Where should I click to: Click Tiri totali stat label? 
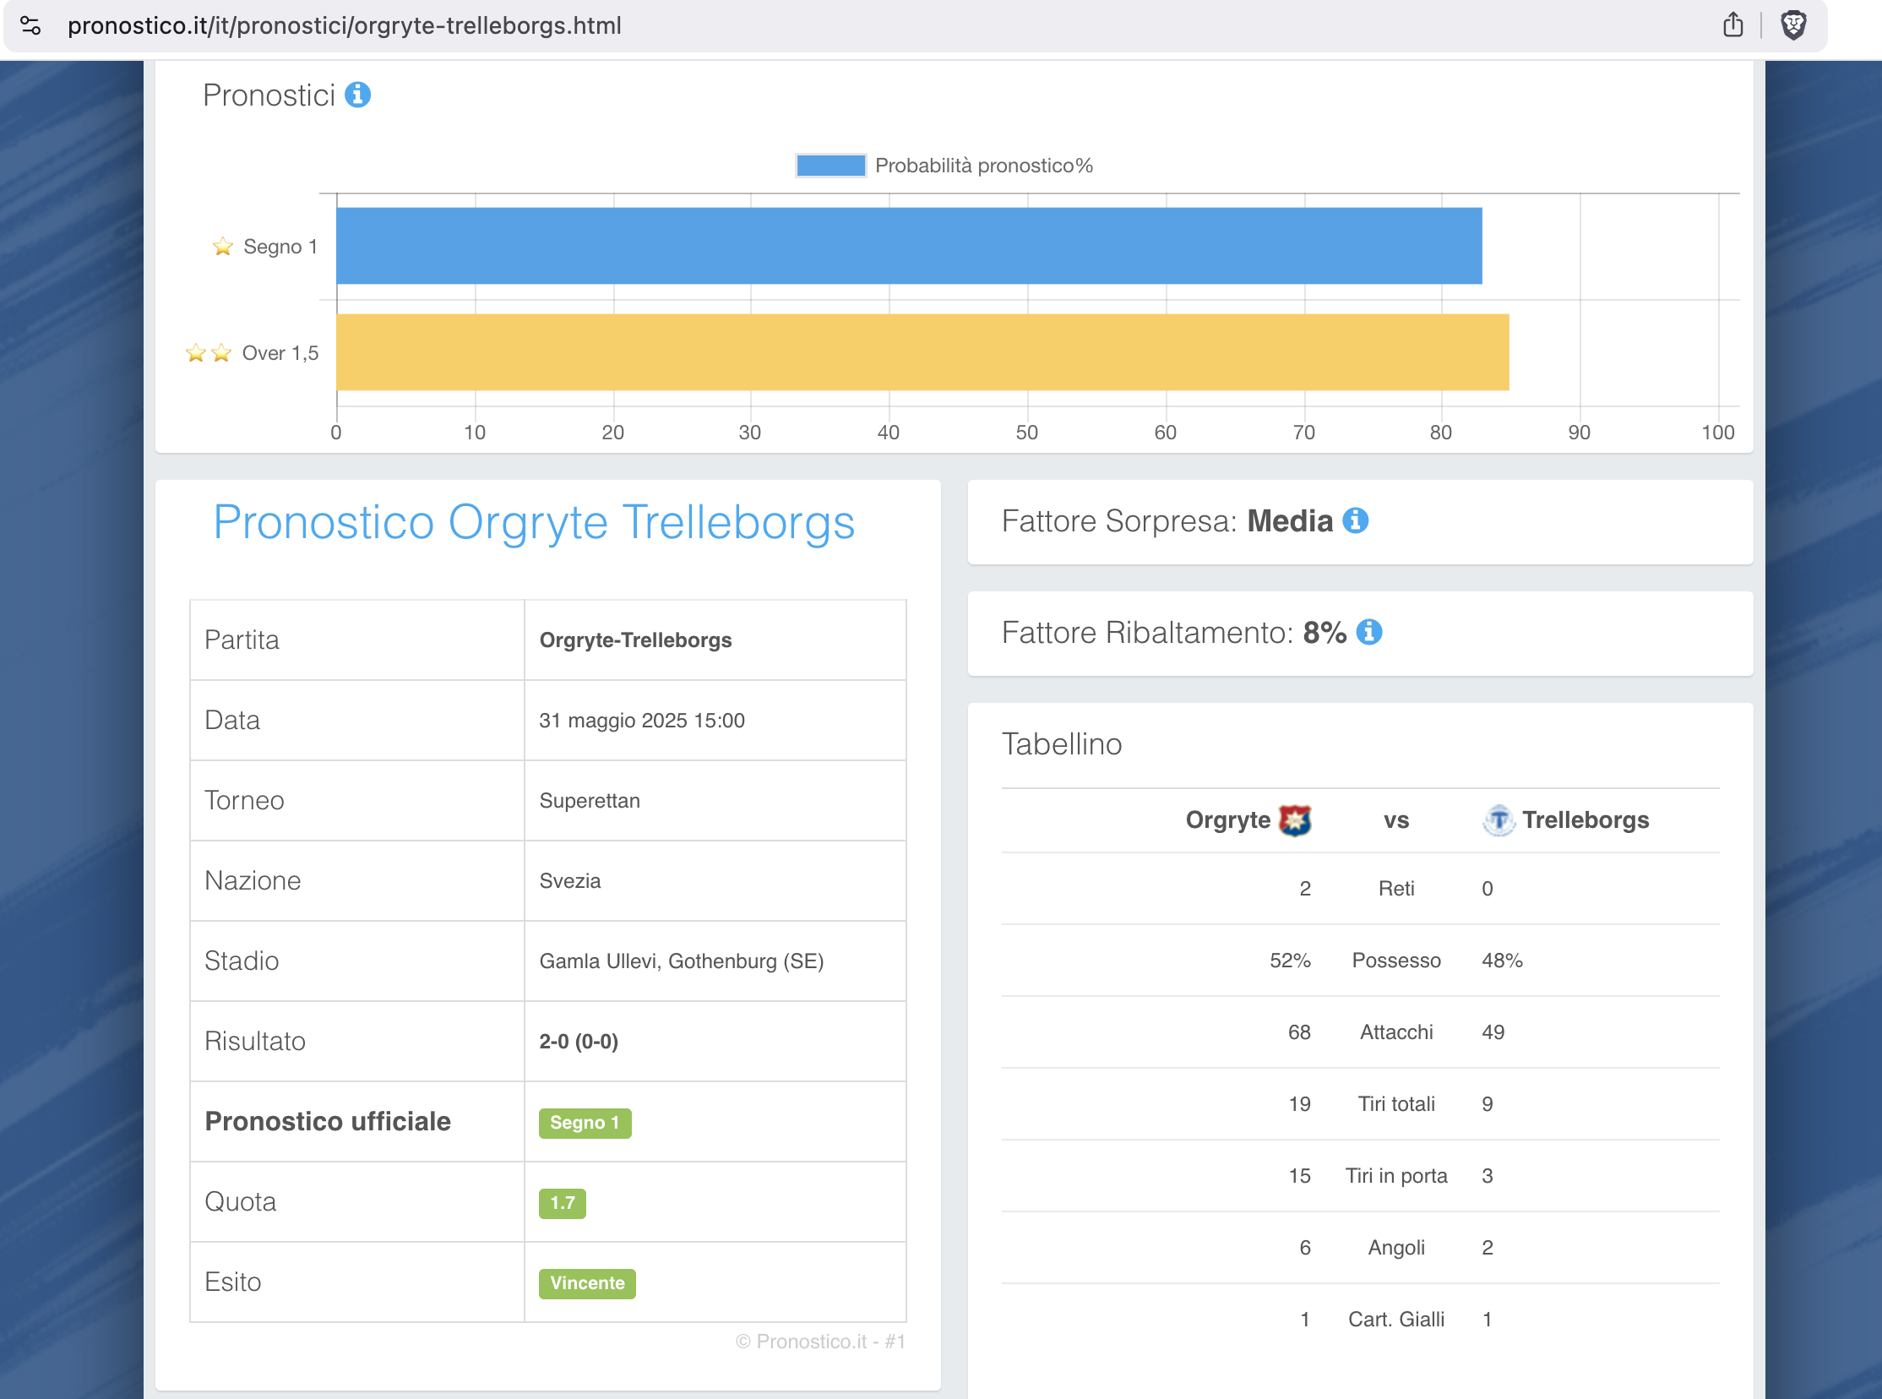pyautogui.click(x=1396, y=1104)
